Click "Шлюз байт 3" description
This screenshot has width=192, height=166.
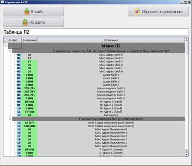tap(111, 75)
